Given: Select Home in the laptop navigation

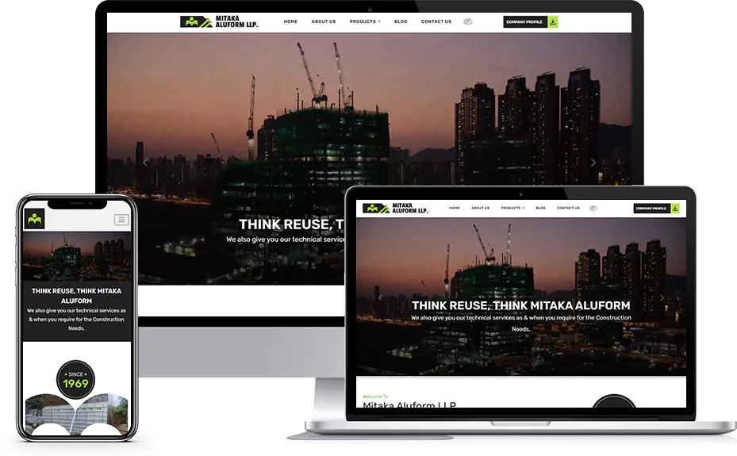Looking at the screenshot, I should coord(455,208).
